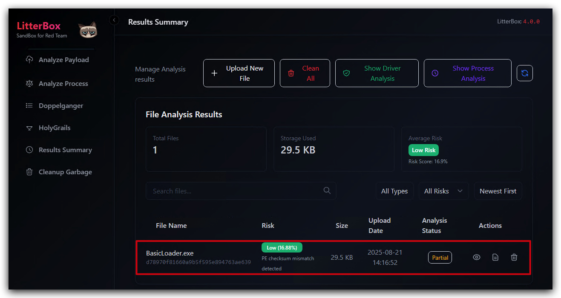Click the refresh icon button
Image resolution: width=561 pixels, height=298 pixels.
click(524, 73)
